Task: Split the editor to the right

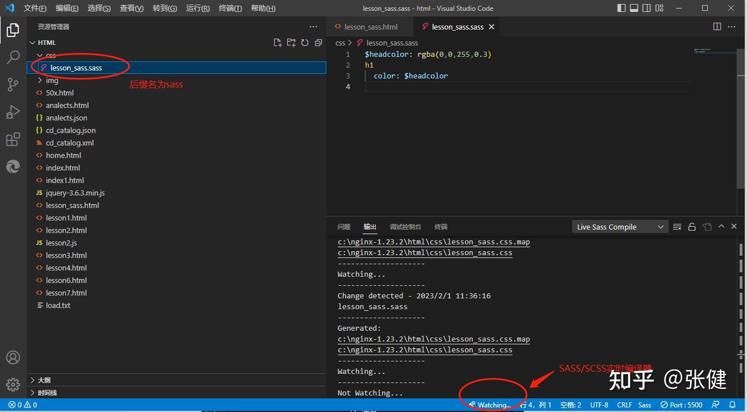Action: [x=717, y=27]
